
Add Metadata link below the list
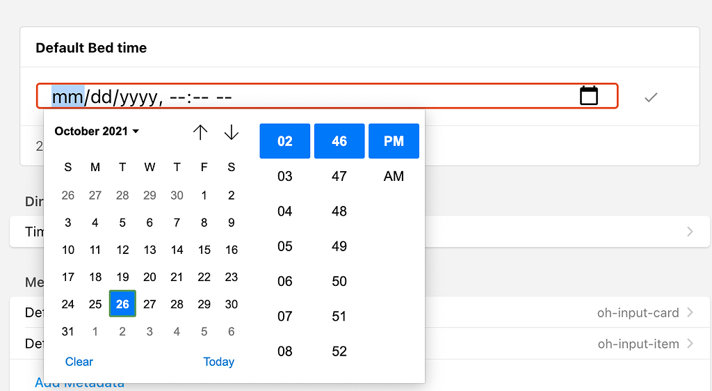click(80, 383)
